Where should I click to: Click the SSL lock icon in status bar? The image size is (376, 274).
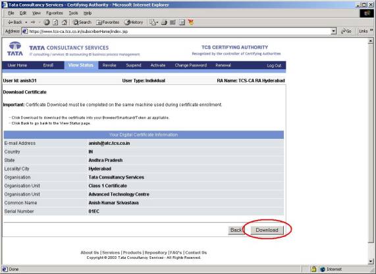tap(313, 269)
